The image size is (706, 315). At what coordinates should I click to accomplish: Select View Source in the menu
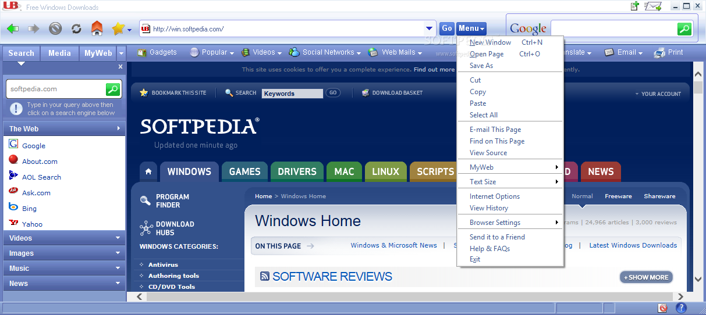[x=510, y=153]
